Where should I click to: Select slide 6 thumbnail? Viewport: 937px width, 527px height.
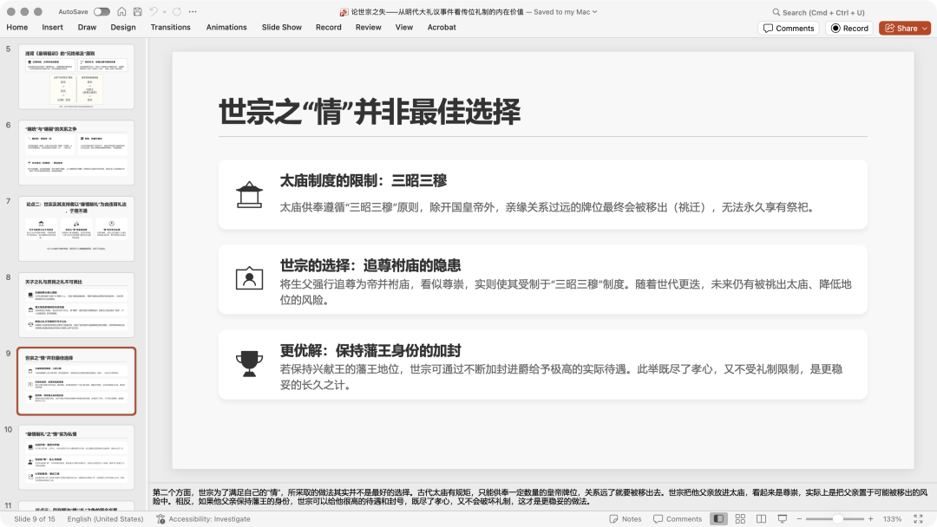click(76, 153)
